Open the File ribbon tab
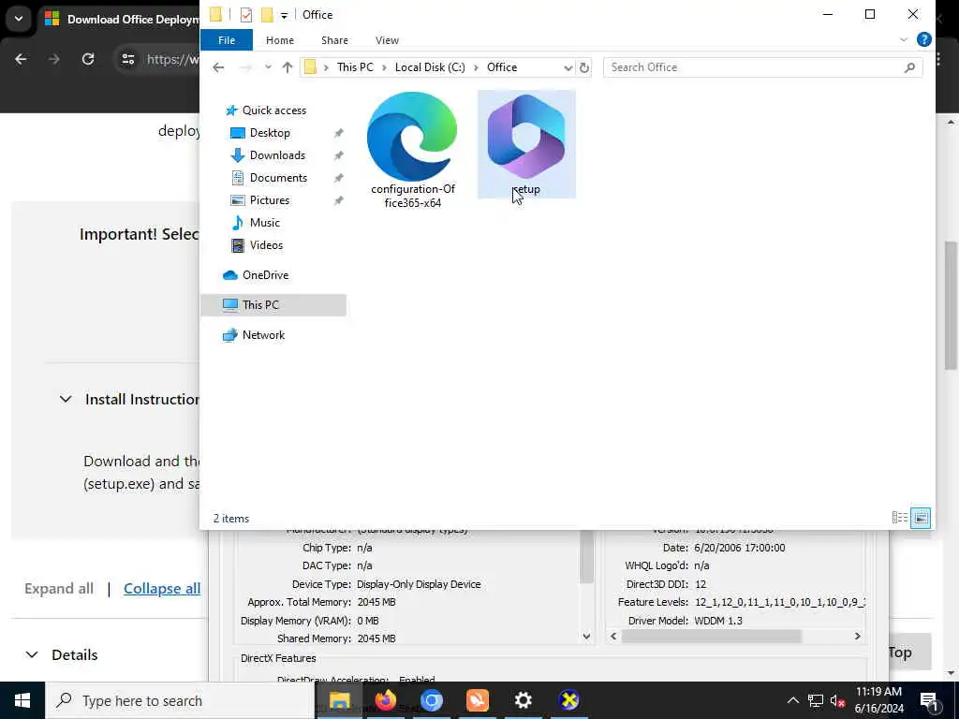This screenshot has width=959, height=719. (227, 40)
